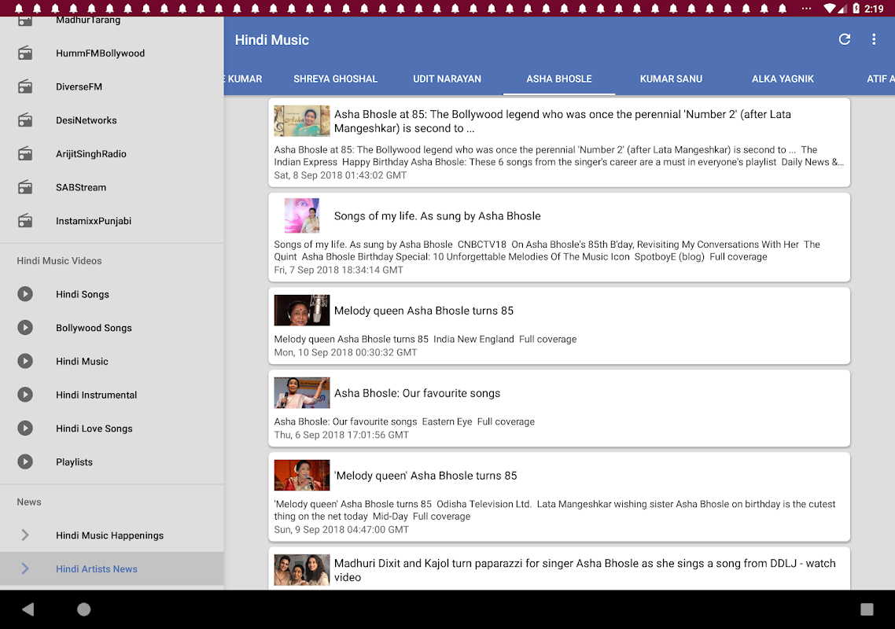The height and width of the screenshot is (629, 895).
Task: Open thumbnail of 'Melody queen Asha Bhosle turns 85'
Action: [x=302, y=310]
